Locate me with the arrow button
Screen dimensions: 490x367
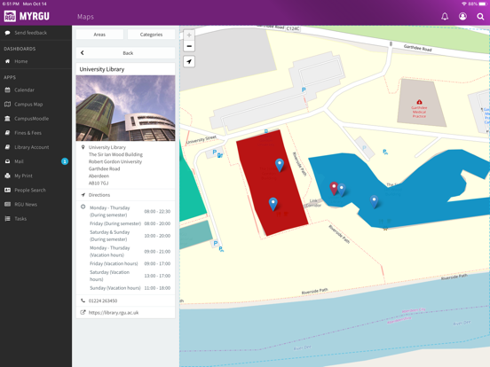coord(189,61)
